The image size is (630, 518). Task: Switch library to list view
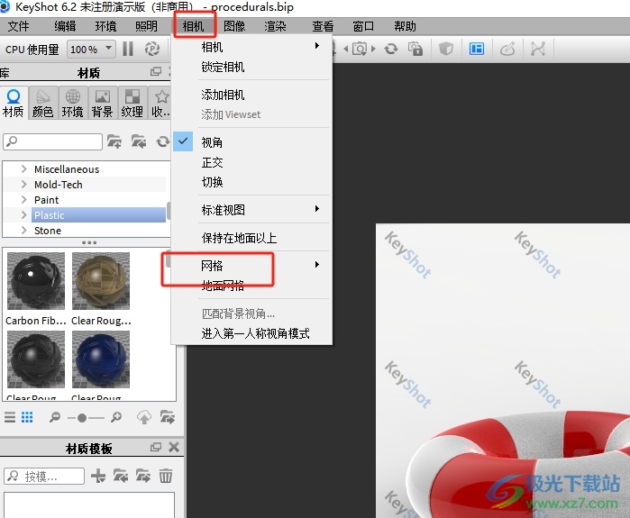(x=10, y=418)
